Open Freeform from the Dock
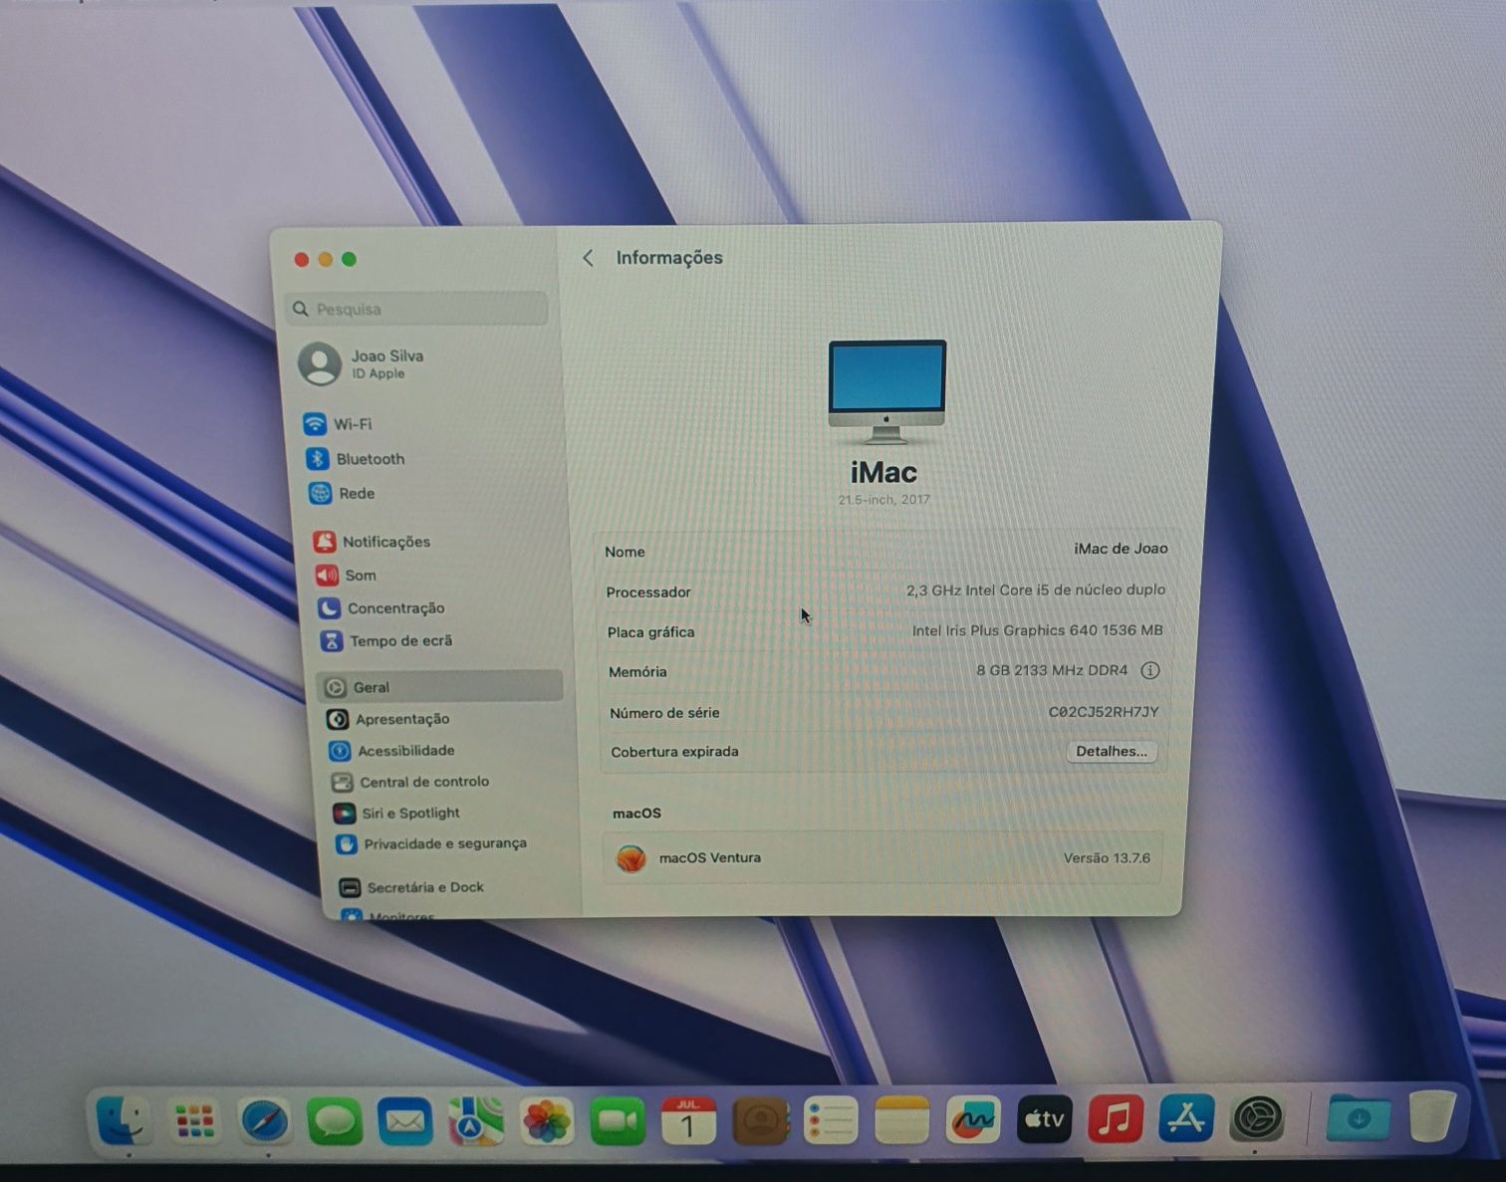Viewport: 1506px width, 1182px height. 972,1120
